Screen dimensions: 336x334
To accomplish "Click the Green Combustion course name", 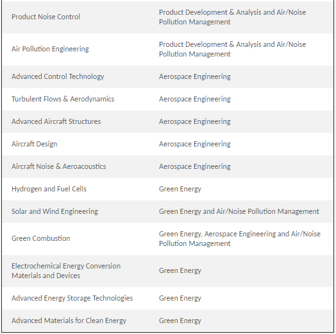I will pyautogui.click(x=40, y=238).
